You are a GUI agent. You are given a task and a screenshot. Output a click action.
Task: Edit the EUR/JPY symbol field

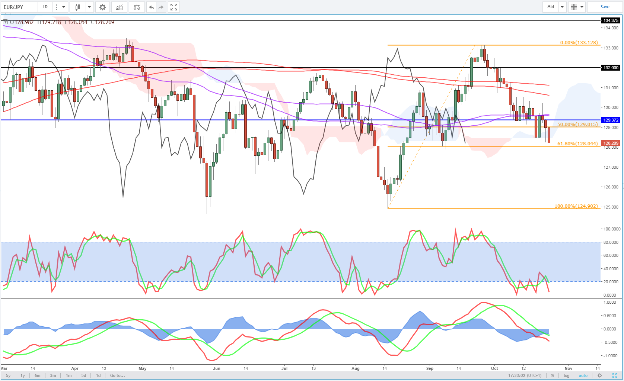pos(19,7)
